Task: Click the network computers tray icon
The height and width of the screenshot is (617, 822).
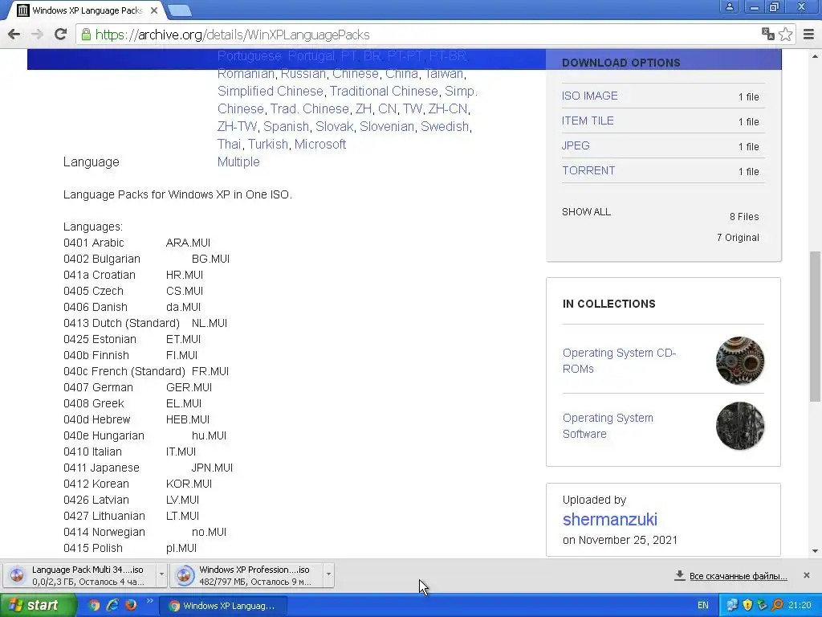Action: coord(732,606)
